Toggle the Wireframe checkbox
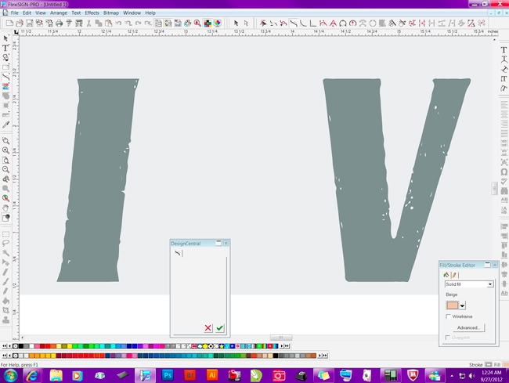This screenshot has height=383, width=509. 448,316
